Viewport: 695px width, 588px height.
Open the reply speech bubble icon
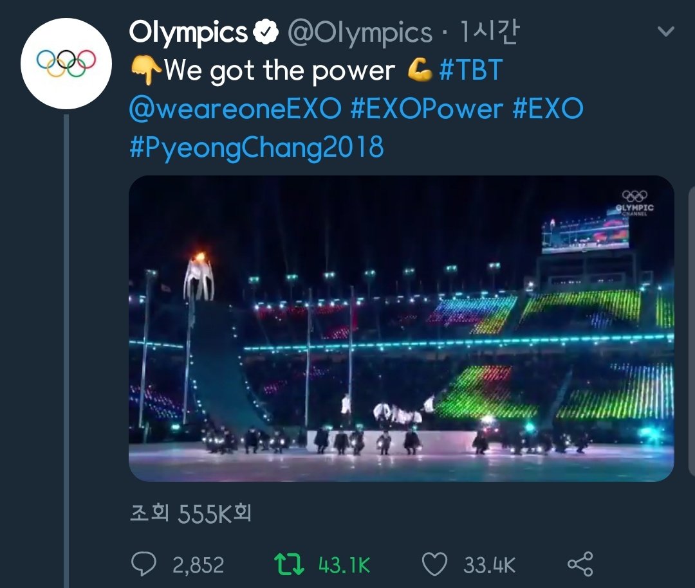144,564
